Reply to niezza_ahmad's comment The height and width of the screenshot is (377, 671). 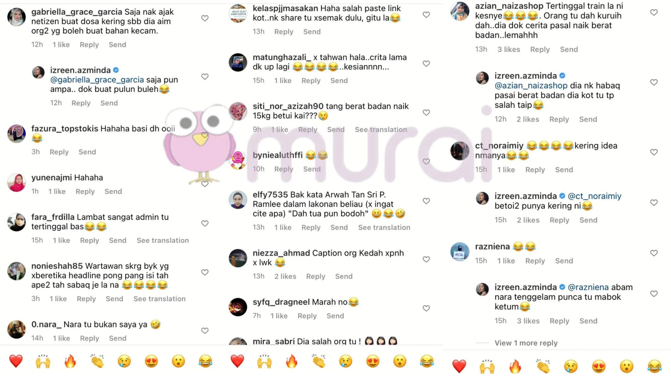pos(316,276)
